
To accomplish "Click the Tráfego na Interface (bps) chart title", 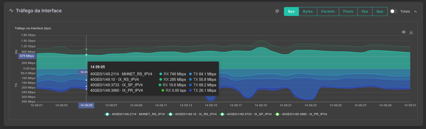I will coord(33,28).
